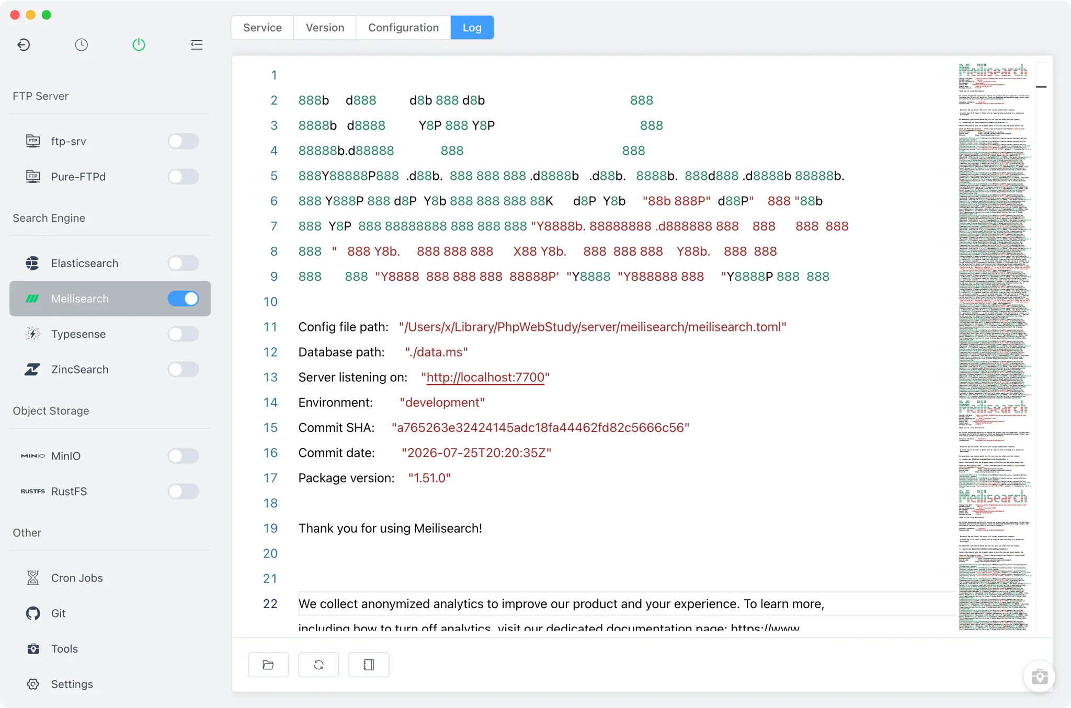Switch to the Version tab

(325, 27)
